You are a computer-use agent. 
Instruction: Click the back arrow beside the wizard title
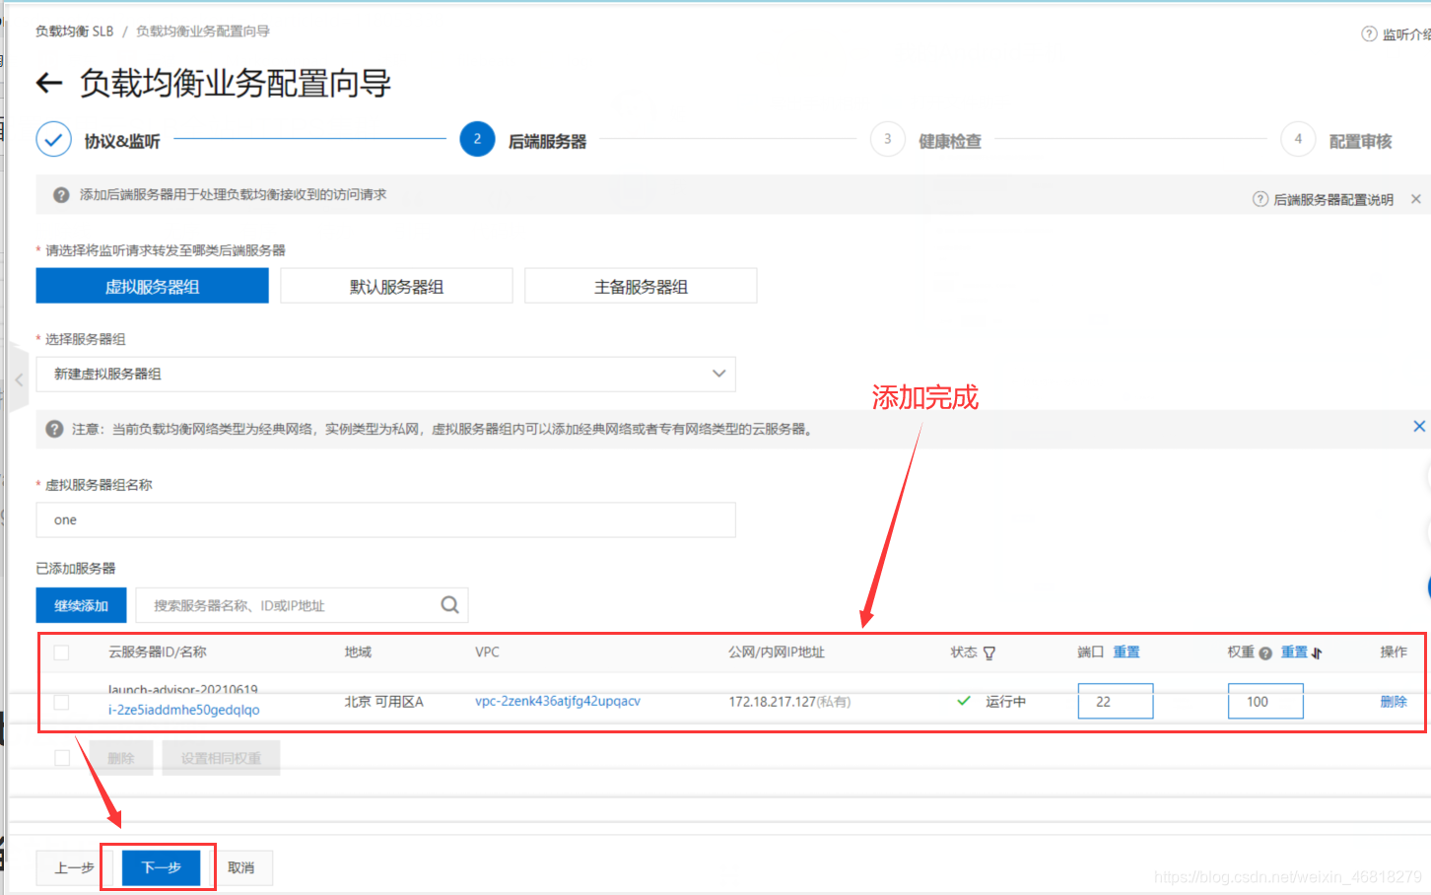click(49, 84)
